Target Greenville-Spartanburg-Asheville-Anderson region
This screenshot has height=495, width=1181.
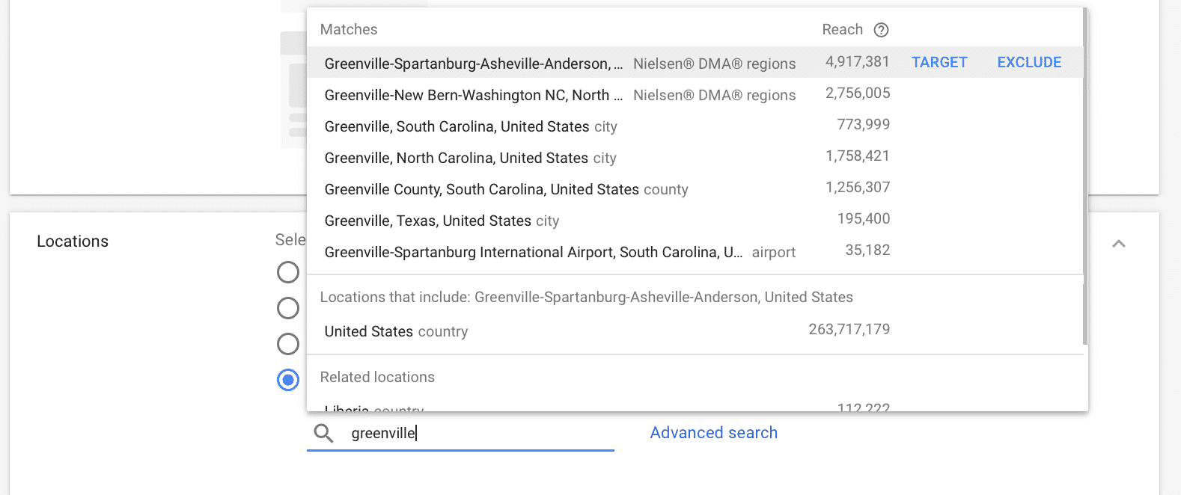[939, 62]
